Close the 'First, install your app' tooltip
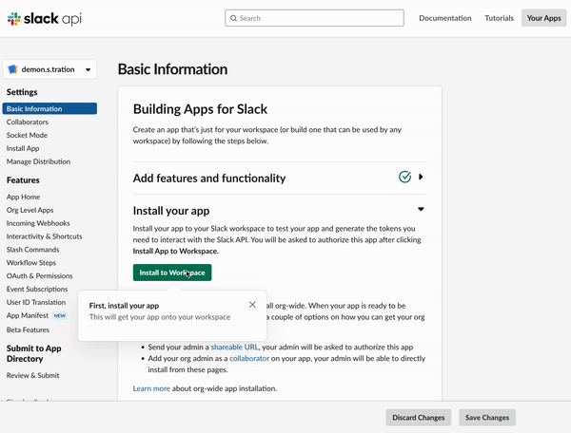The width and height of the screenshot is (571, 433). (x=252, y=305)
